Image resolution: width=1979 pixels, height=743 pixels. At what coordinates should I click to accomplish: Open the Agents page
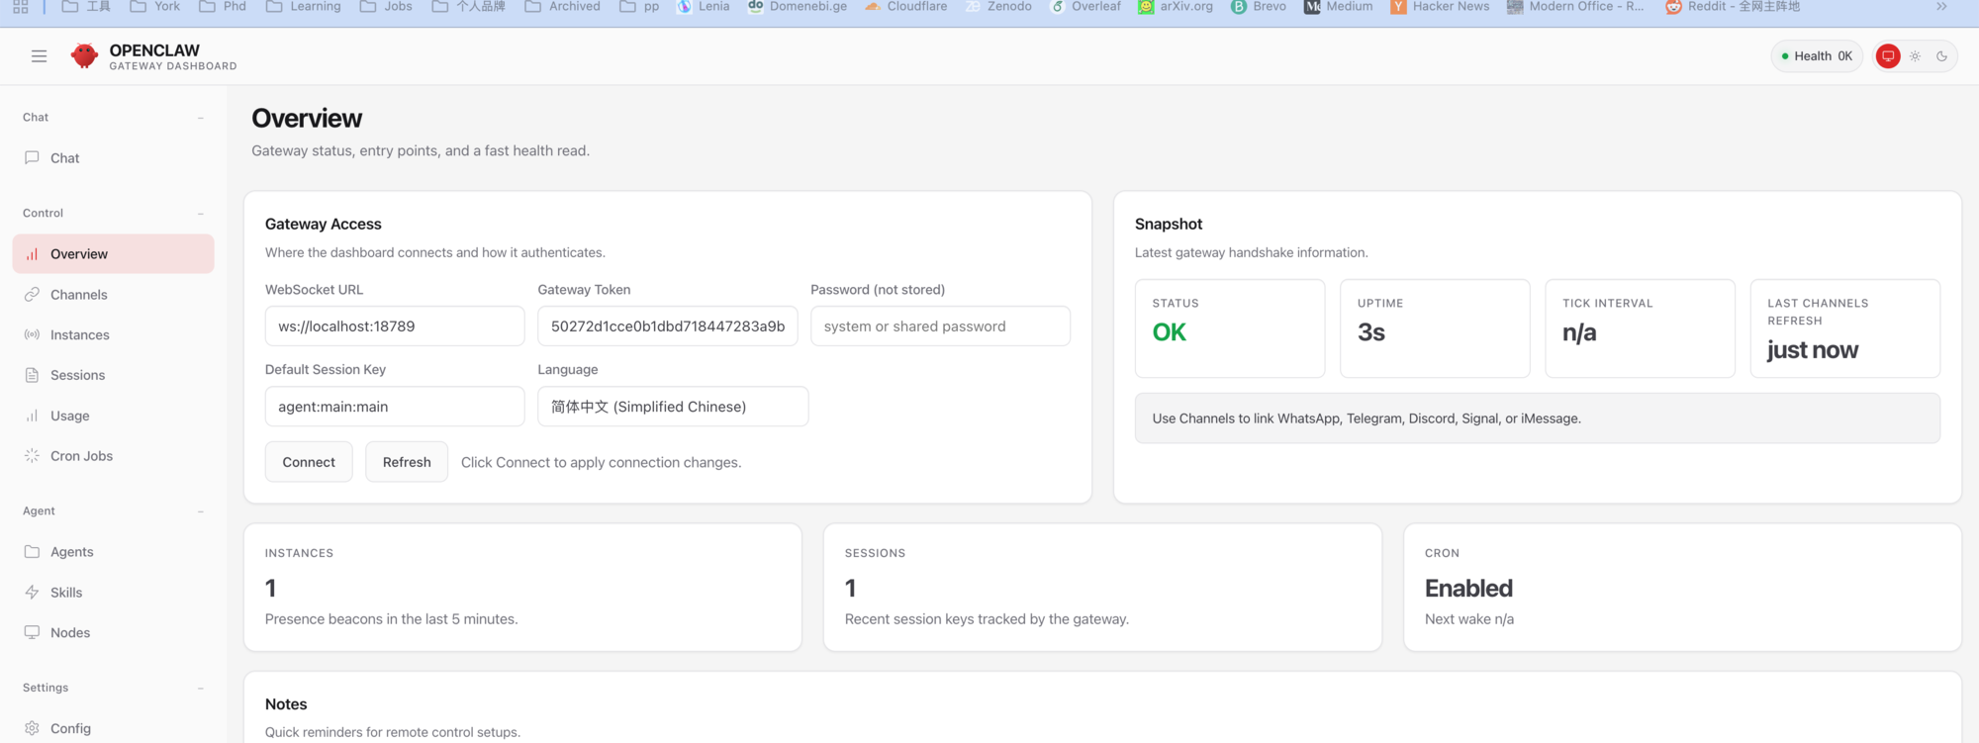pyautogui.click(x=71, y=552)
